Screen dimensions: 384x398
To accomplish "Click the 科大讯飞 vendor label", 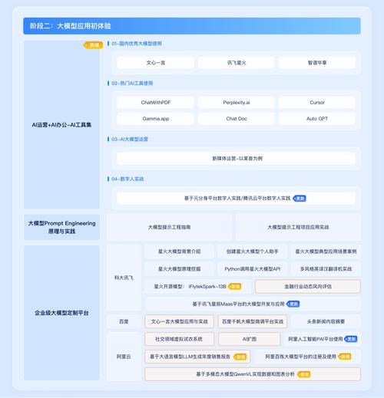I will 124,278.
